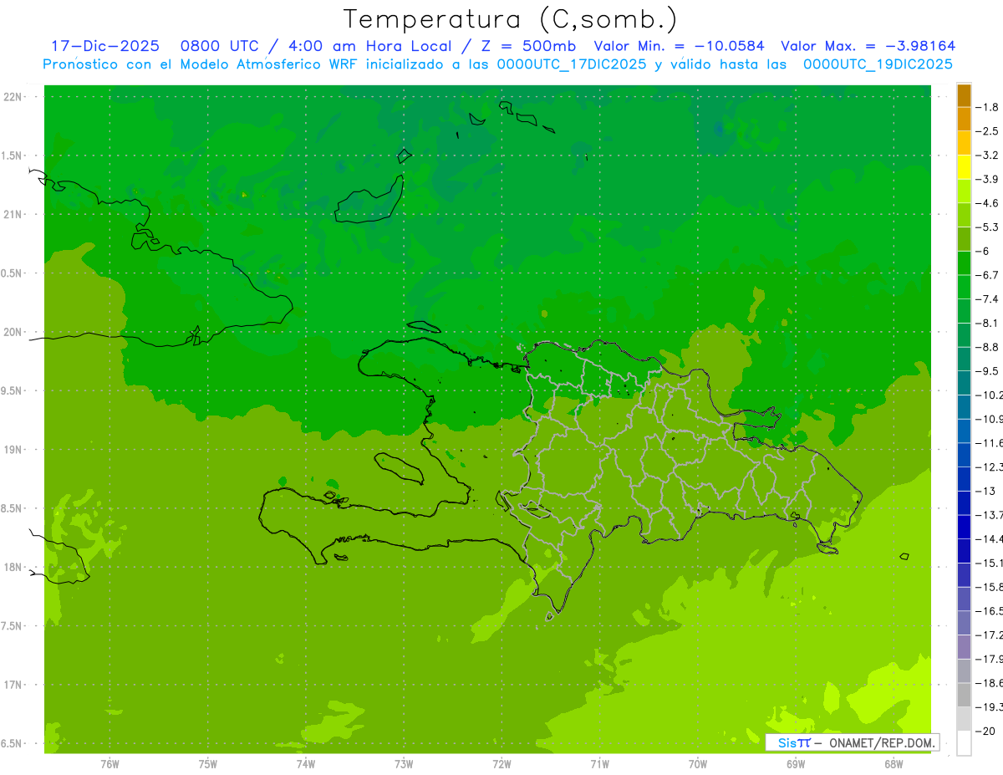Click the '75W' longitude label
Viewport: 1003px width, 775px height.
[x=207, y=763]
